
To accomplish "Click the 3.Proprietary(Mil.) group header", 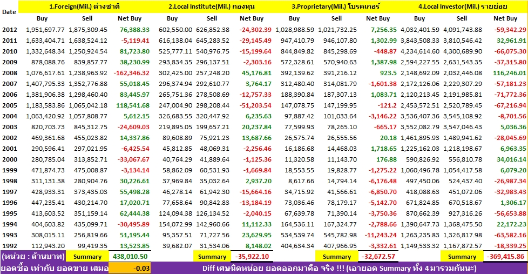I will pyautogui.click(x=336, y=6).
